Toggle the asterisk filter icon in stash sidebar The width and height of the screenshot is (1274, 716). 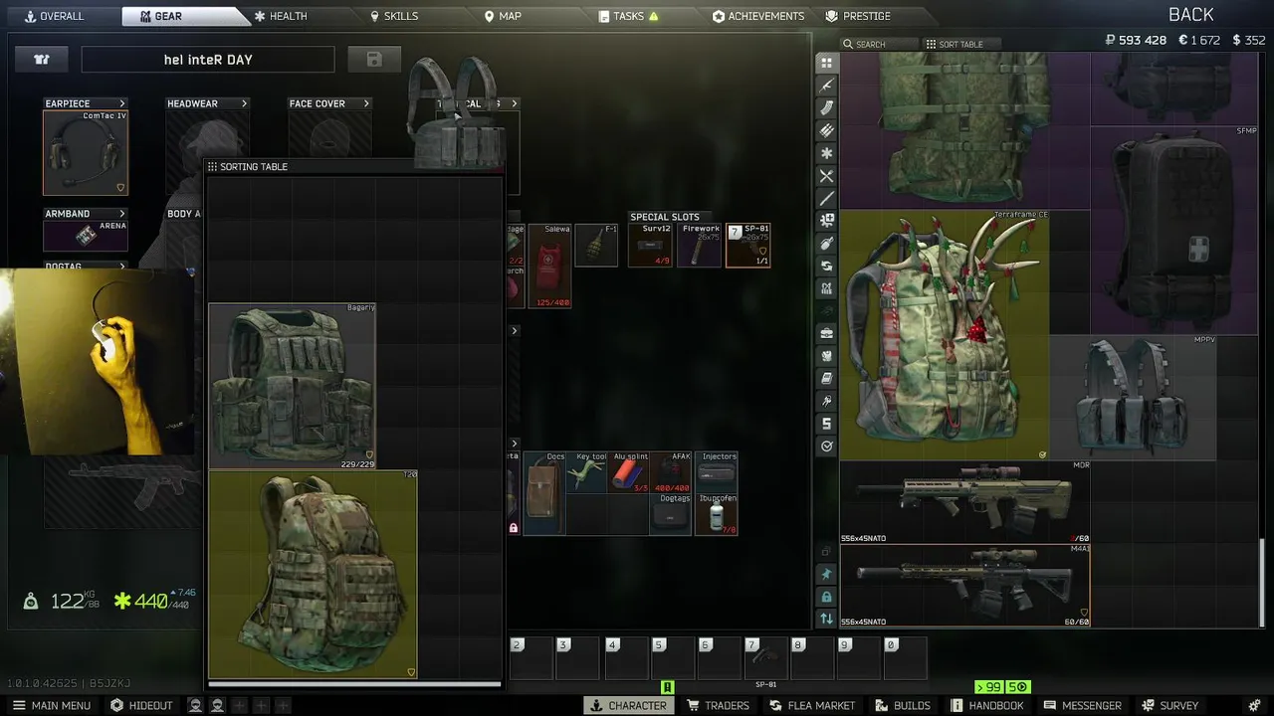click(x=826, y=153)
